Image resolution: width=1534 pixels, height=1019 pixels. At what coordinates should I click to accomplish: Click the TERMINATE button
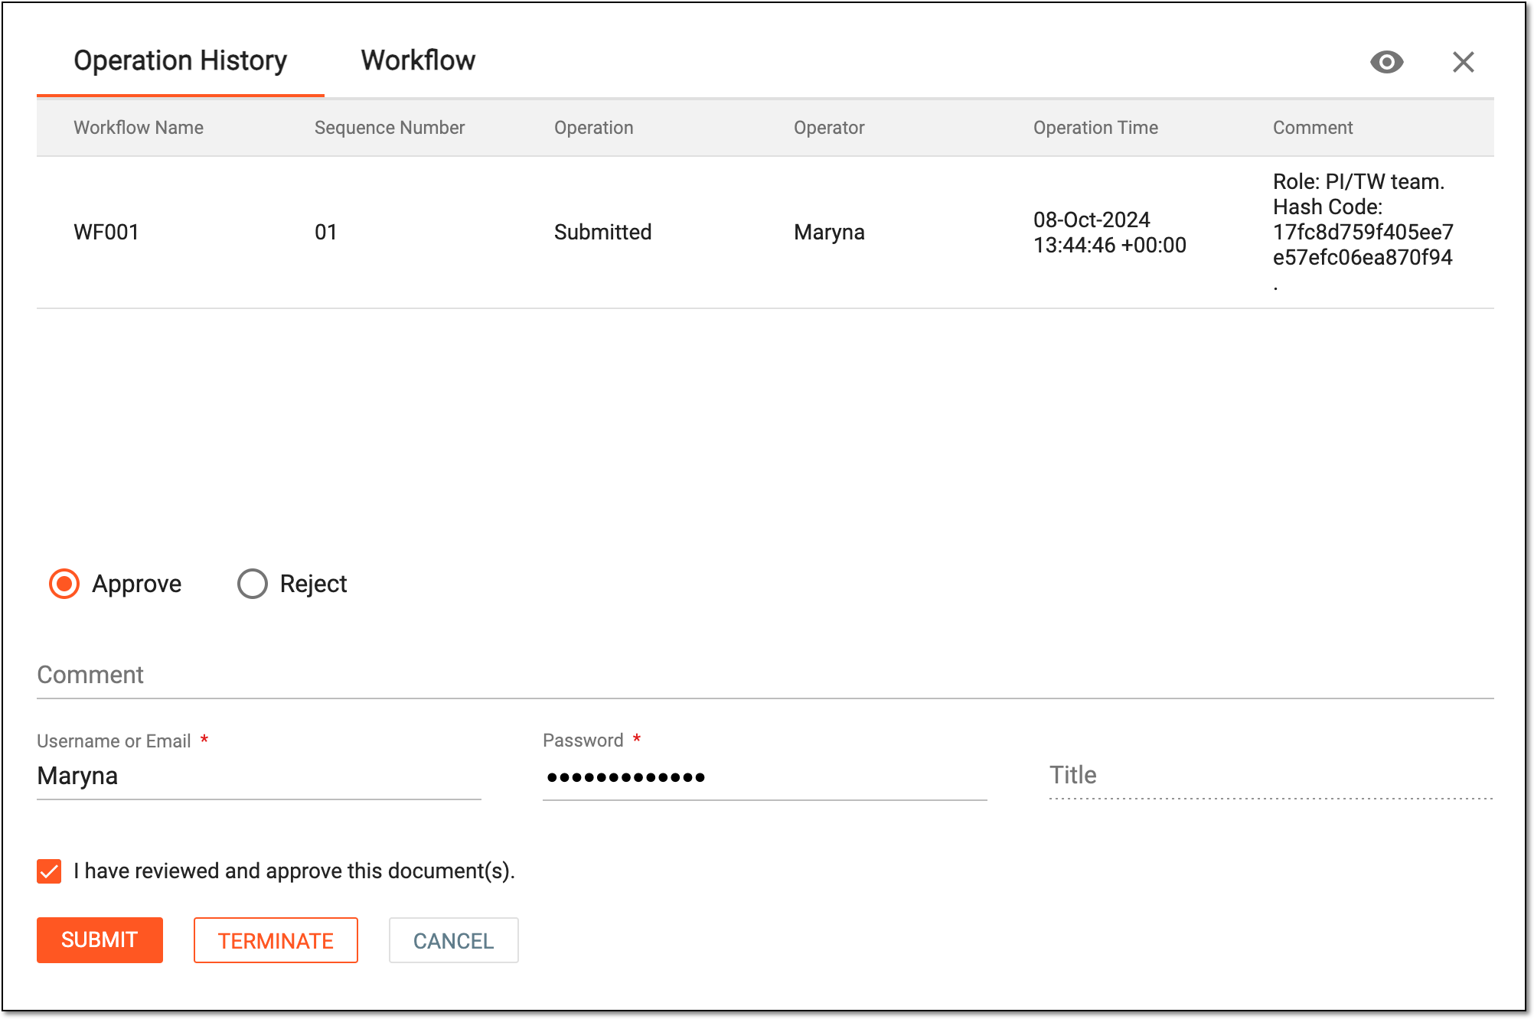click(x=276, y=940)
